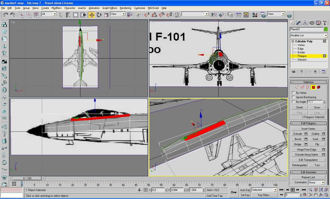Open the selection filter All dropdown
The height and width of the screenshot is (199, 330).
point(49,14)
